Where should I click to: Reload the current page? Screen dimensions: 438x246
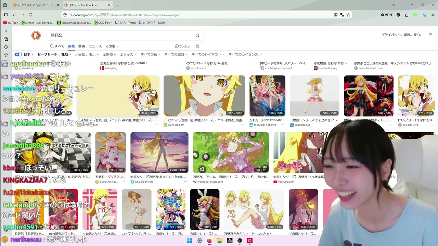(x=30, y=15)
